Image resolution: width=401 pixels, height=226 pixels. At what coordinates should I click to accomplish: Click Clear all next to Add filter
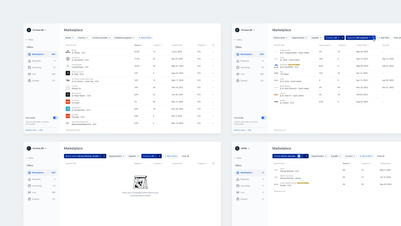pos(397,38)
